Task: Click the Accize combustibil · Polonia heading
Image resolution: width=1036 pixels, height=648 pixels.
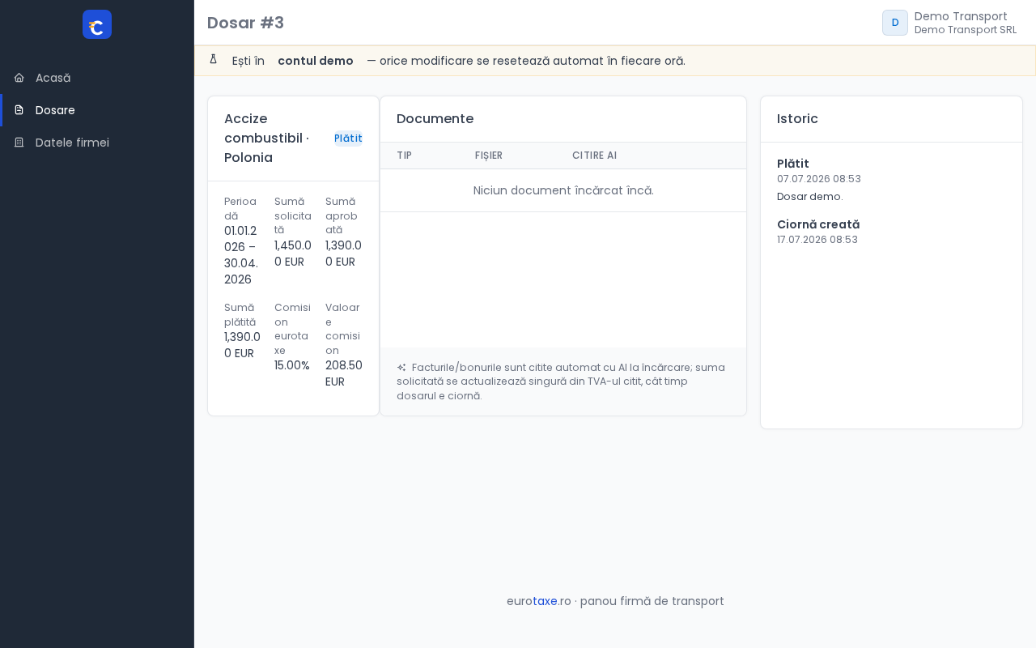Action: 267,139
